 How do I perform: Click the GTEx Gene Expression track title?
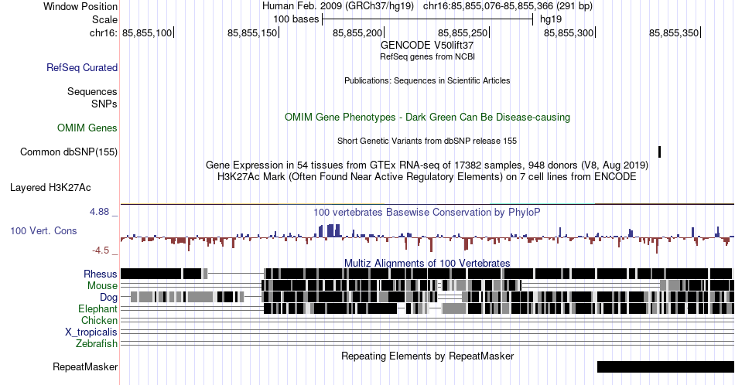tap(427, 165)
